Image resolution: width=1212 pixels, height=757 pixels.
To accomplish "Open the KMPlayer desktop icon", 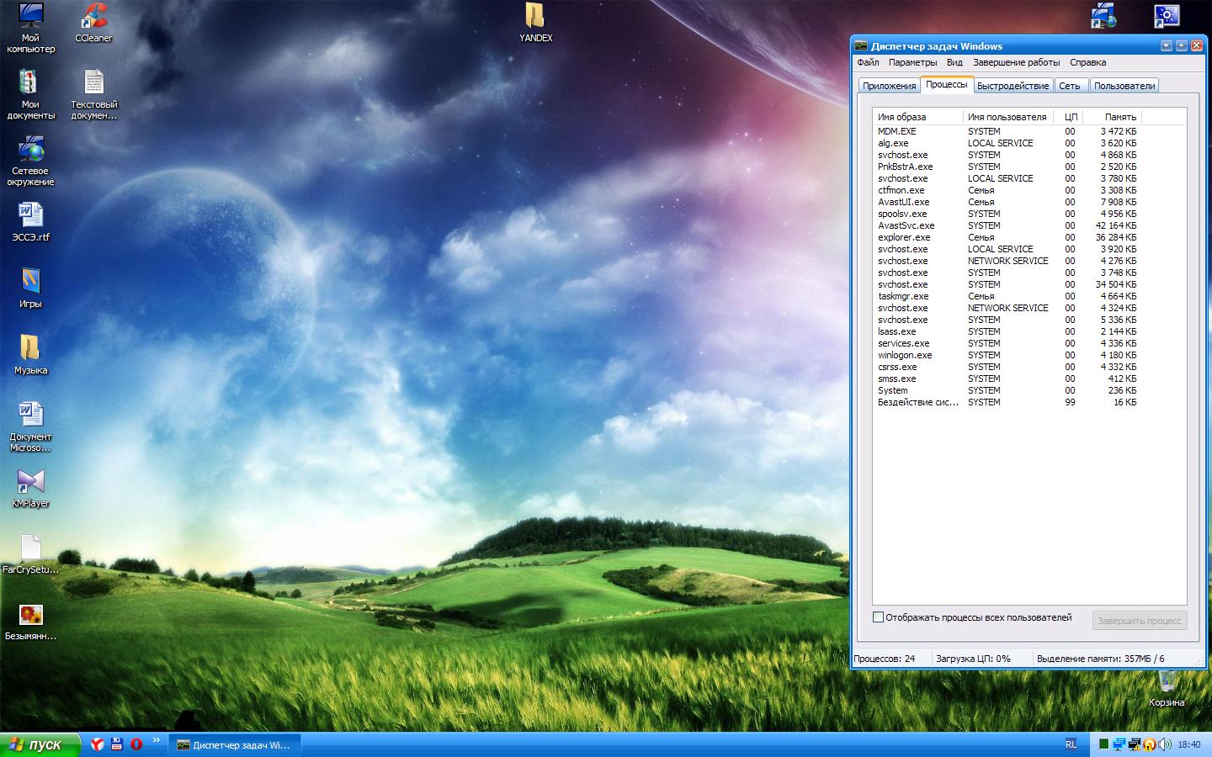I will tap(30, 483).
